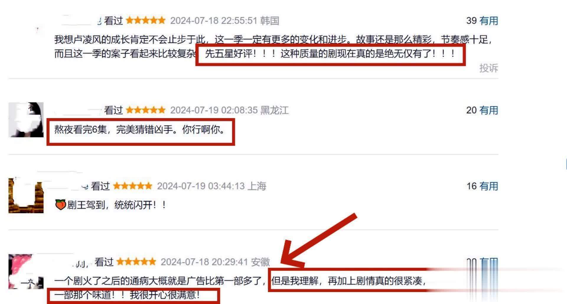
Task: Click 投诉 to report the first review
Action: click(x=488, y=68)
